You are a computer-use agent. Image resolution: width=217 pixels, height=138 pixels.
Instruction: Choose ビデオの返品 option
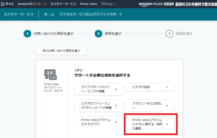coord(150,87)
